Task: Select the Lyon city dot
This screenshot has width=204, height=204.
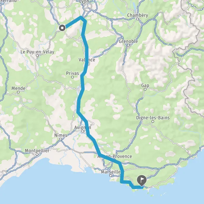Action: pyautogui.click(x=84, y=5)
